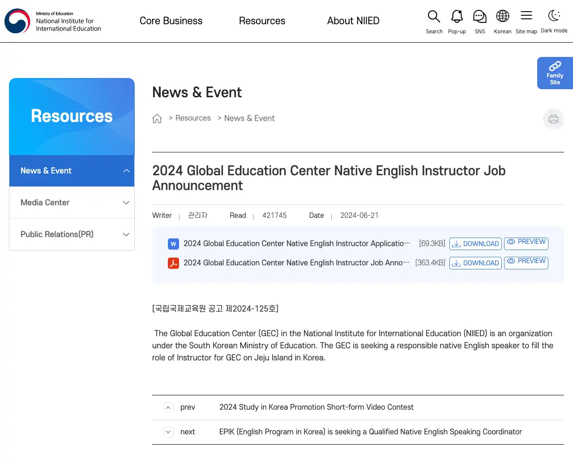Preview the Job Announcement PDF file
Screen dimensions: 573x459
pos(526,263)
